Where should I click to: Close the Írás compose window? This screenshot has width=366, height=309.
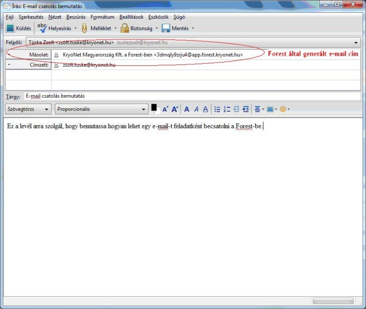(353, 4)
